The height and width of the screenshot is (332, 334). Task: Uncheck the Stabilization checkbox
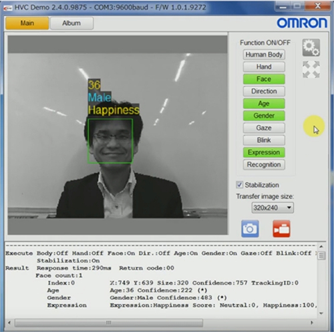click(239, 185)
